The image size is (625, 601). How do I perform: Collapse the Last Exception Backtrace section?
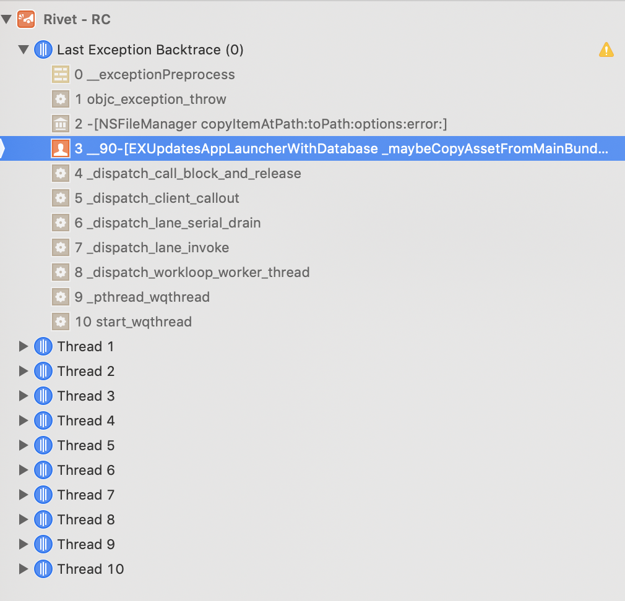[24, 49]
